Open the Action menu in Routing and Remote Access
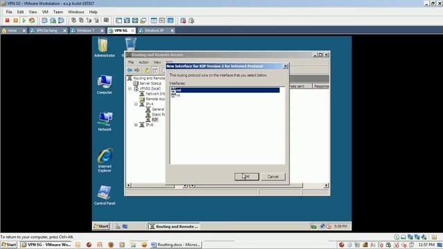Viewport: 443px width, 249px height. point(143,62)
